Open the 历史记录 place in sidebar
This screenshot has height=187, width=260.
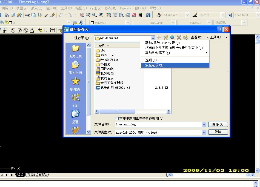[75, 51]
